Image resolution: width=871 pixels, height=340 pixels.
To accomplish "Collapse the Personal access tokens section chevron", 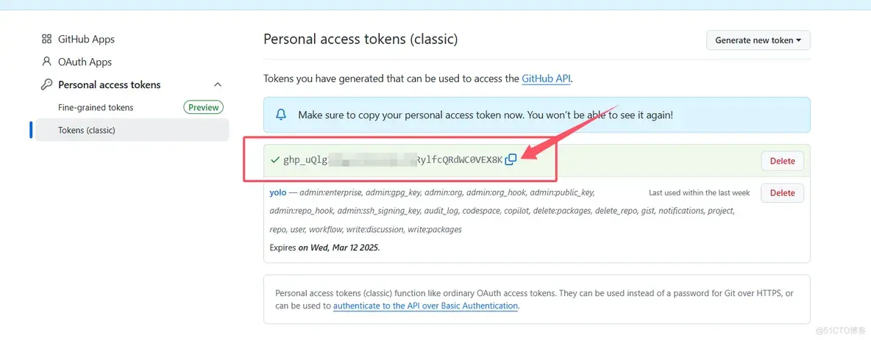I will pyautogui.click(x=218, y=85).
